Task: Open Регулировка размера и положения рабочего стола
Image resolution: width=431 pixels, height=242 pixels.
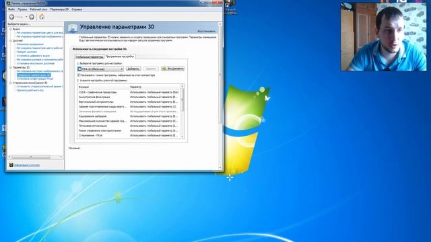Action: 40,60
